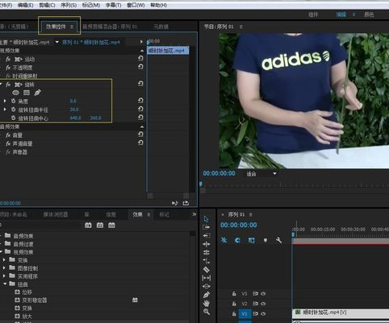This screenshot has width=389, height=323.
Task: Filter effects by YUV icon
Action: click(111, 225)
